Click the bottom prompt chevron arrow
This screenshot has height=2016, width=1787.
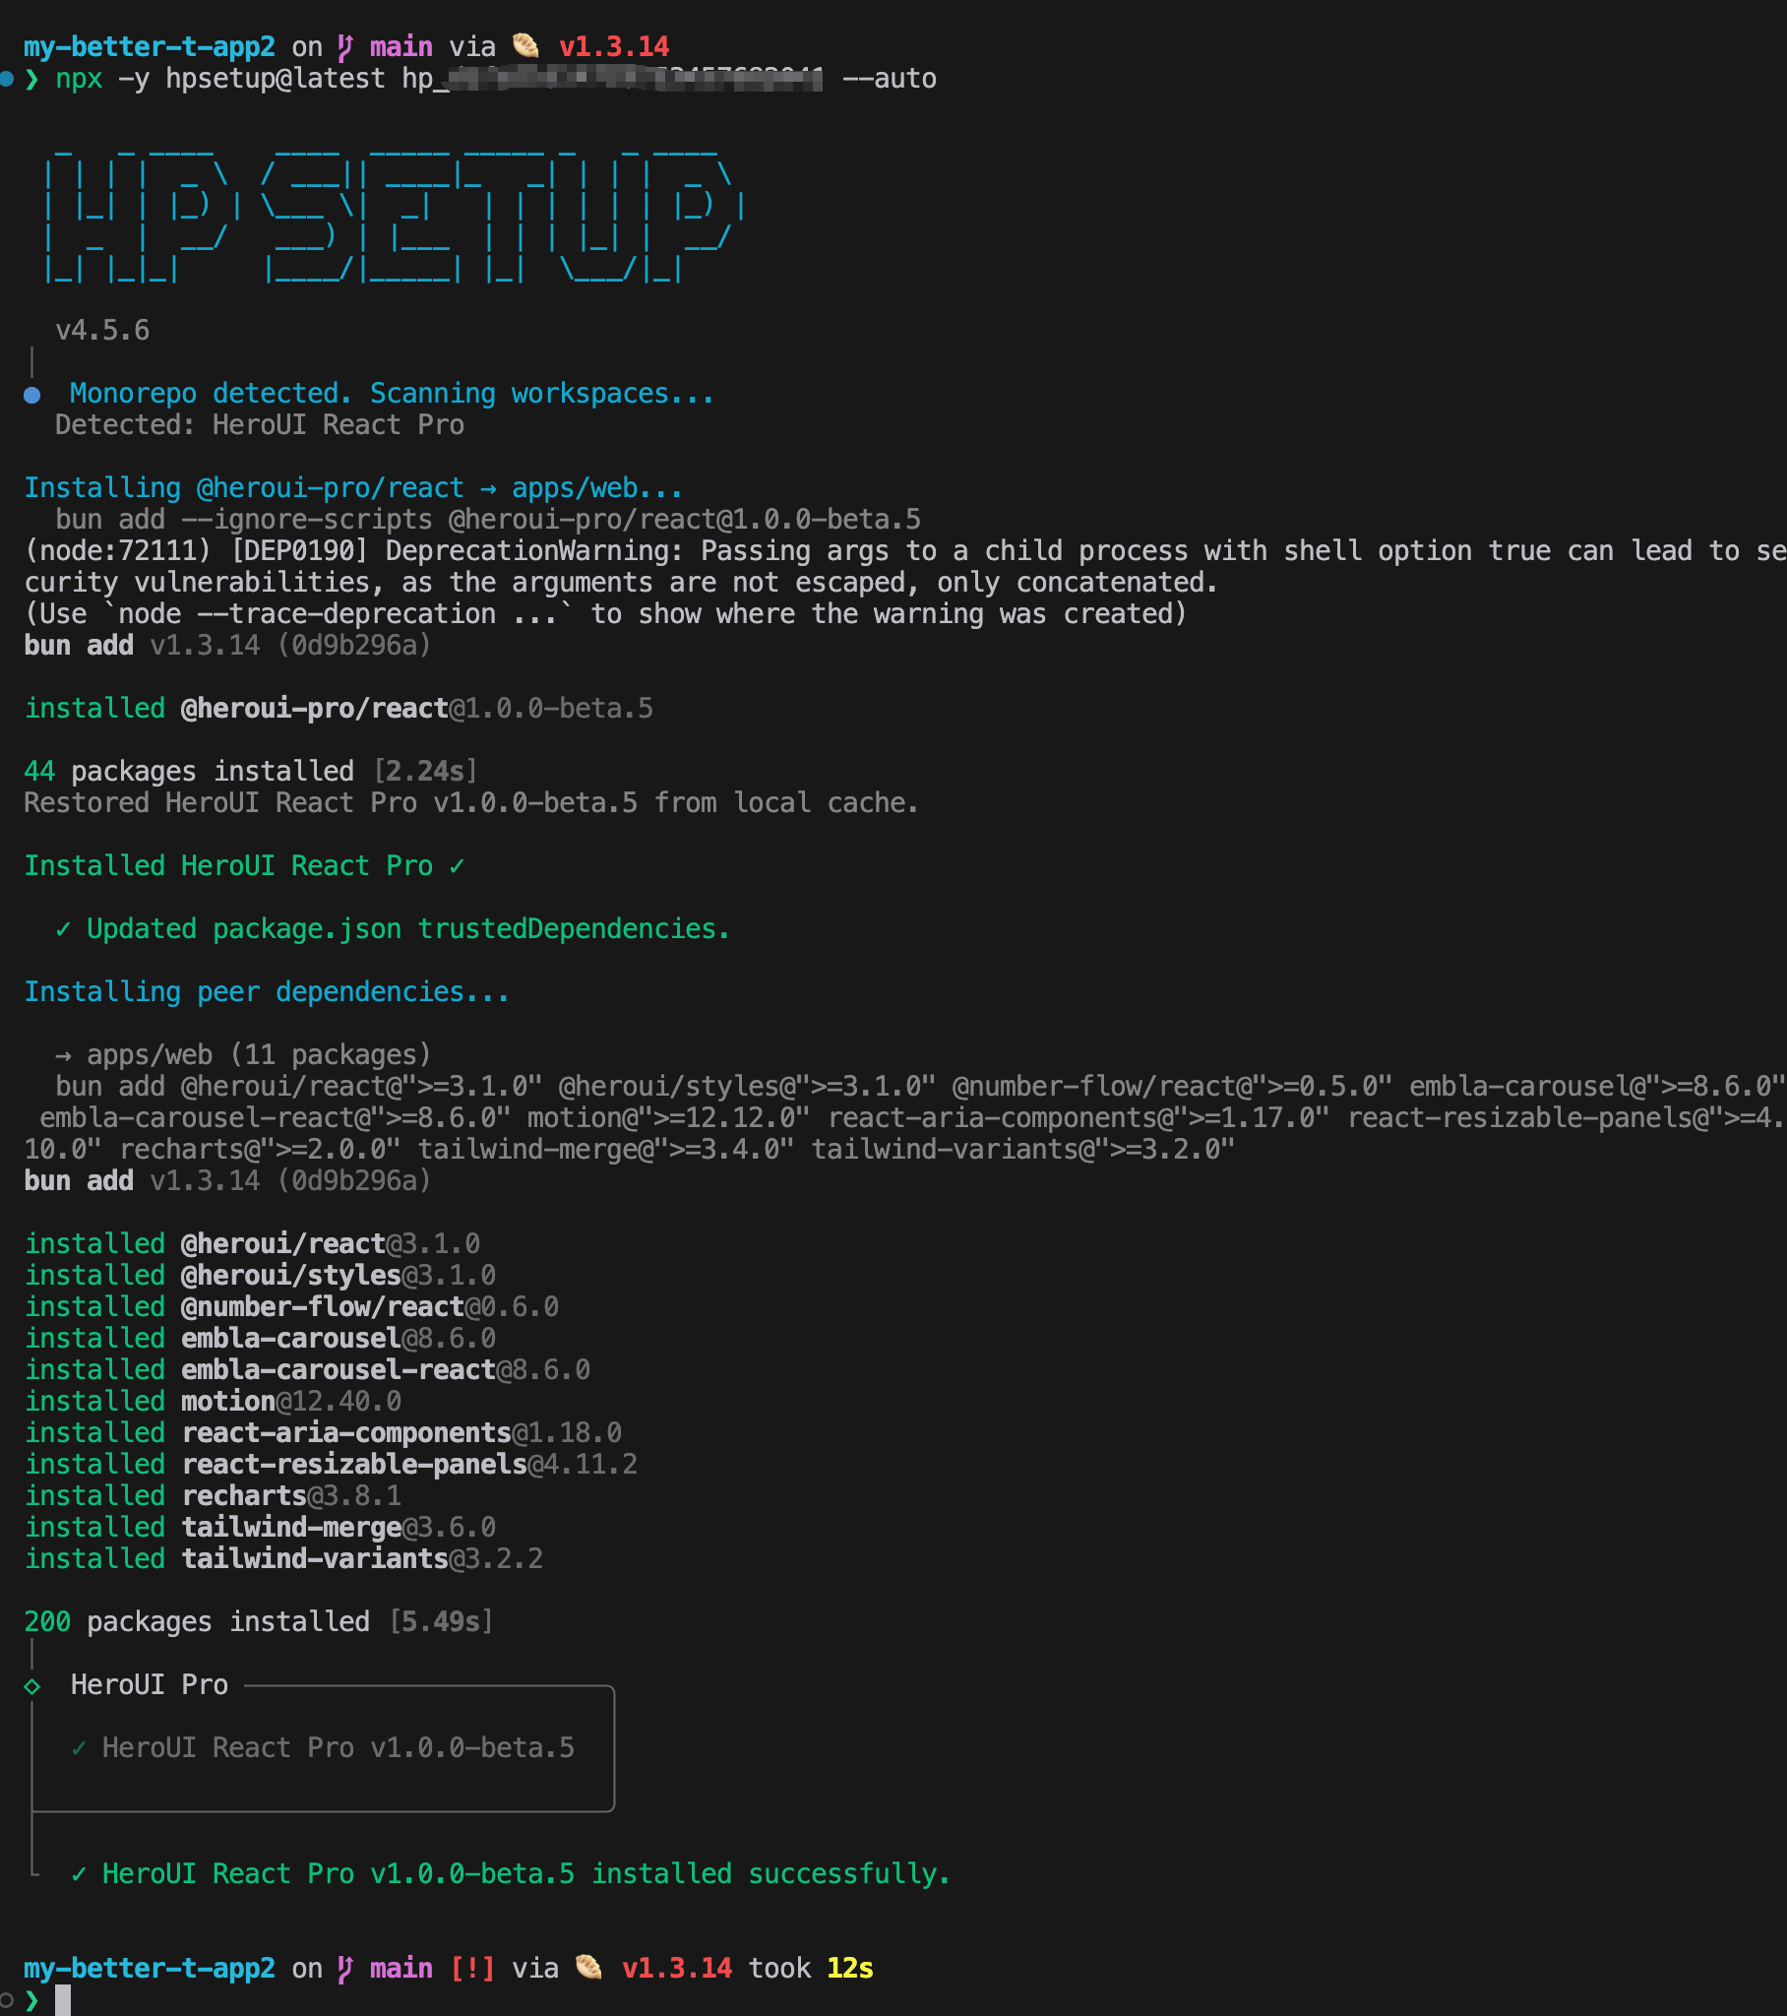tap(31, 2000)
